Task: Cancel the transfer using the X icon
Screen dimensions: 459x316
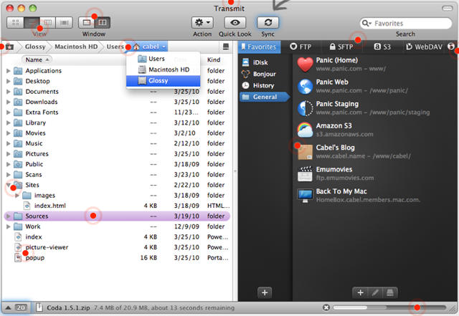Action: click(x=326, y=307)
